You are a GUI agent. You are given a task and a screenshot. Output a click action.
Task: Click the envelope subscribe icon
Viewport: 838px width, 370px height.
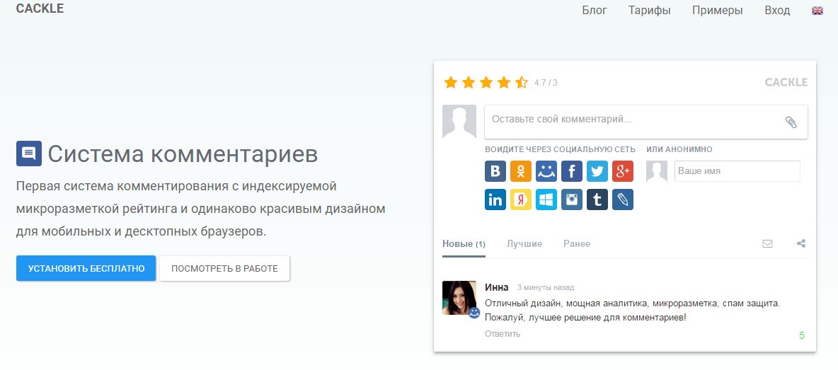[767, 243]
